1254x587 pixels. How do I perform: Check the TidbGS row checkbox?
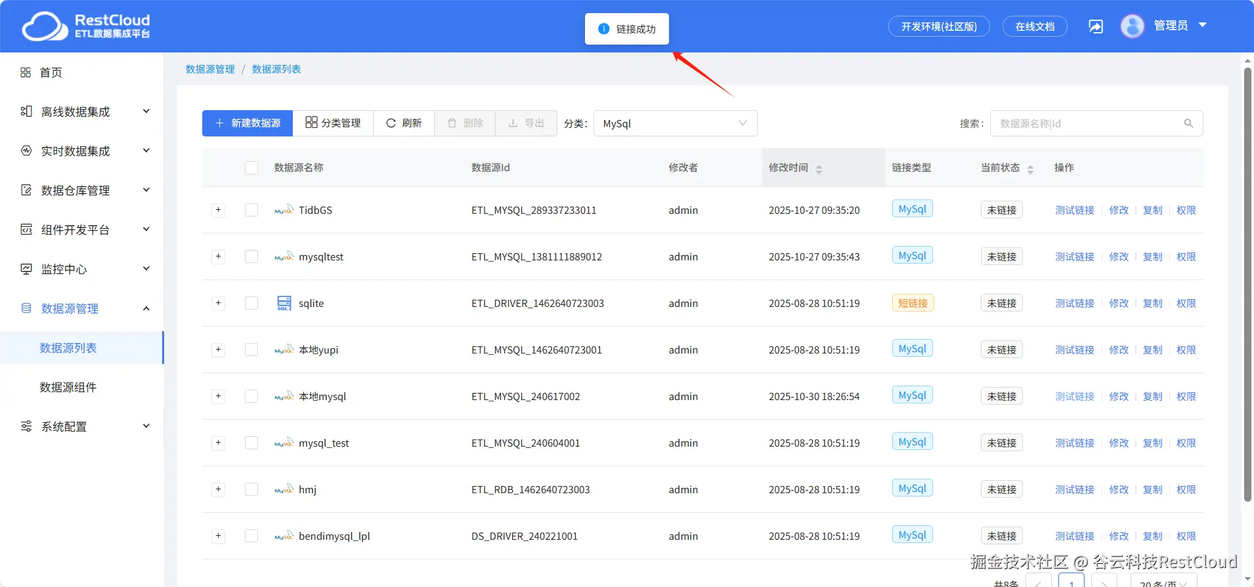click(x=251, y=210)
